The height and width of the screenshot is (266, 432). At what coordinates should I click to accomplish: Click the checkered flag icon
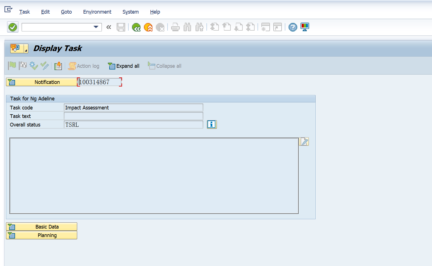coord(23,66)
